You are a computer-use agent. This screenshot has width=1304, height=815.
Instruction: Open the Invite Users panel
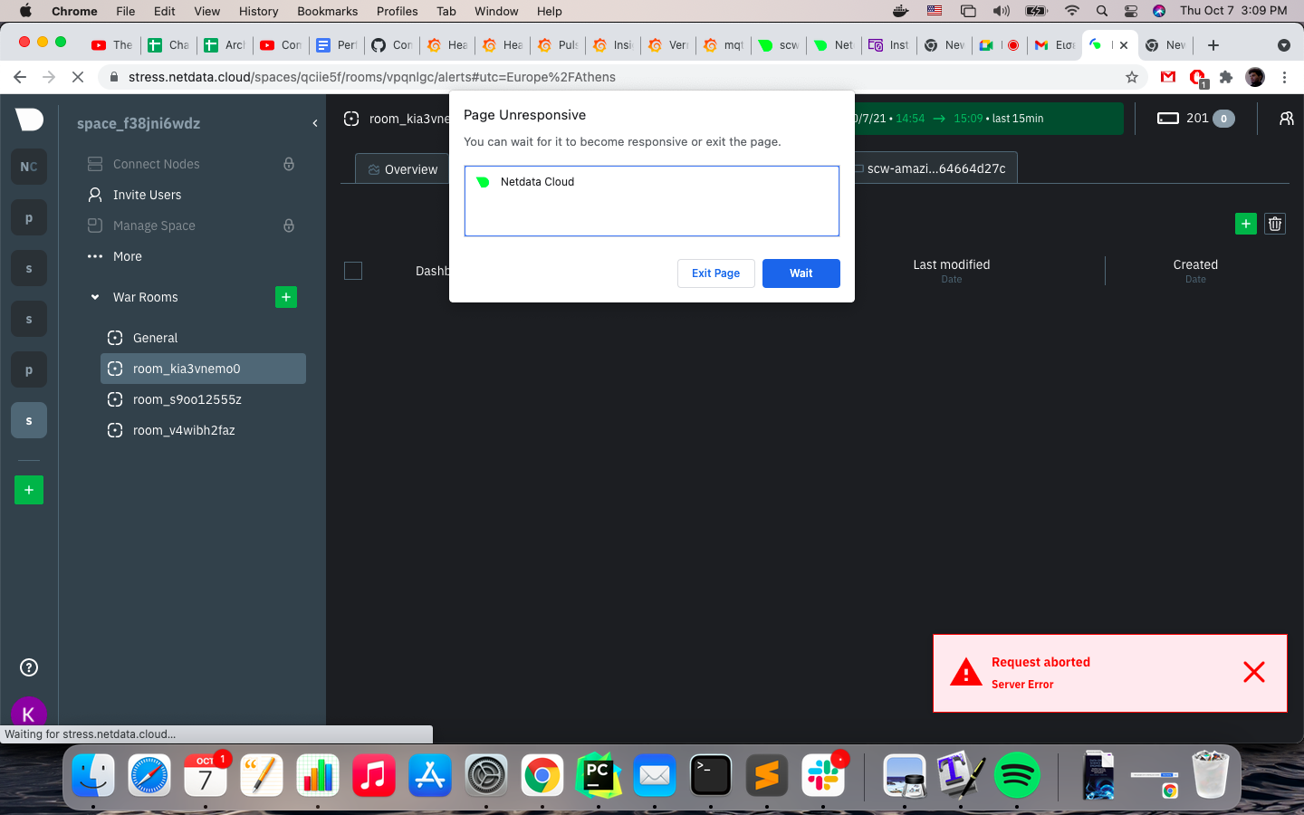pos(146,195)
